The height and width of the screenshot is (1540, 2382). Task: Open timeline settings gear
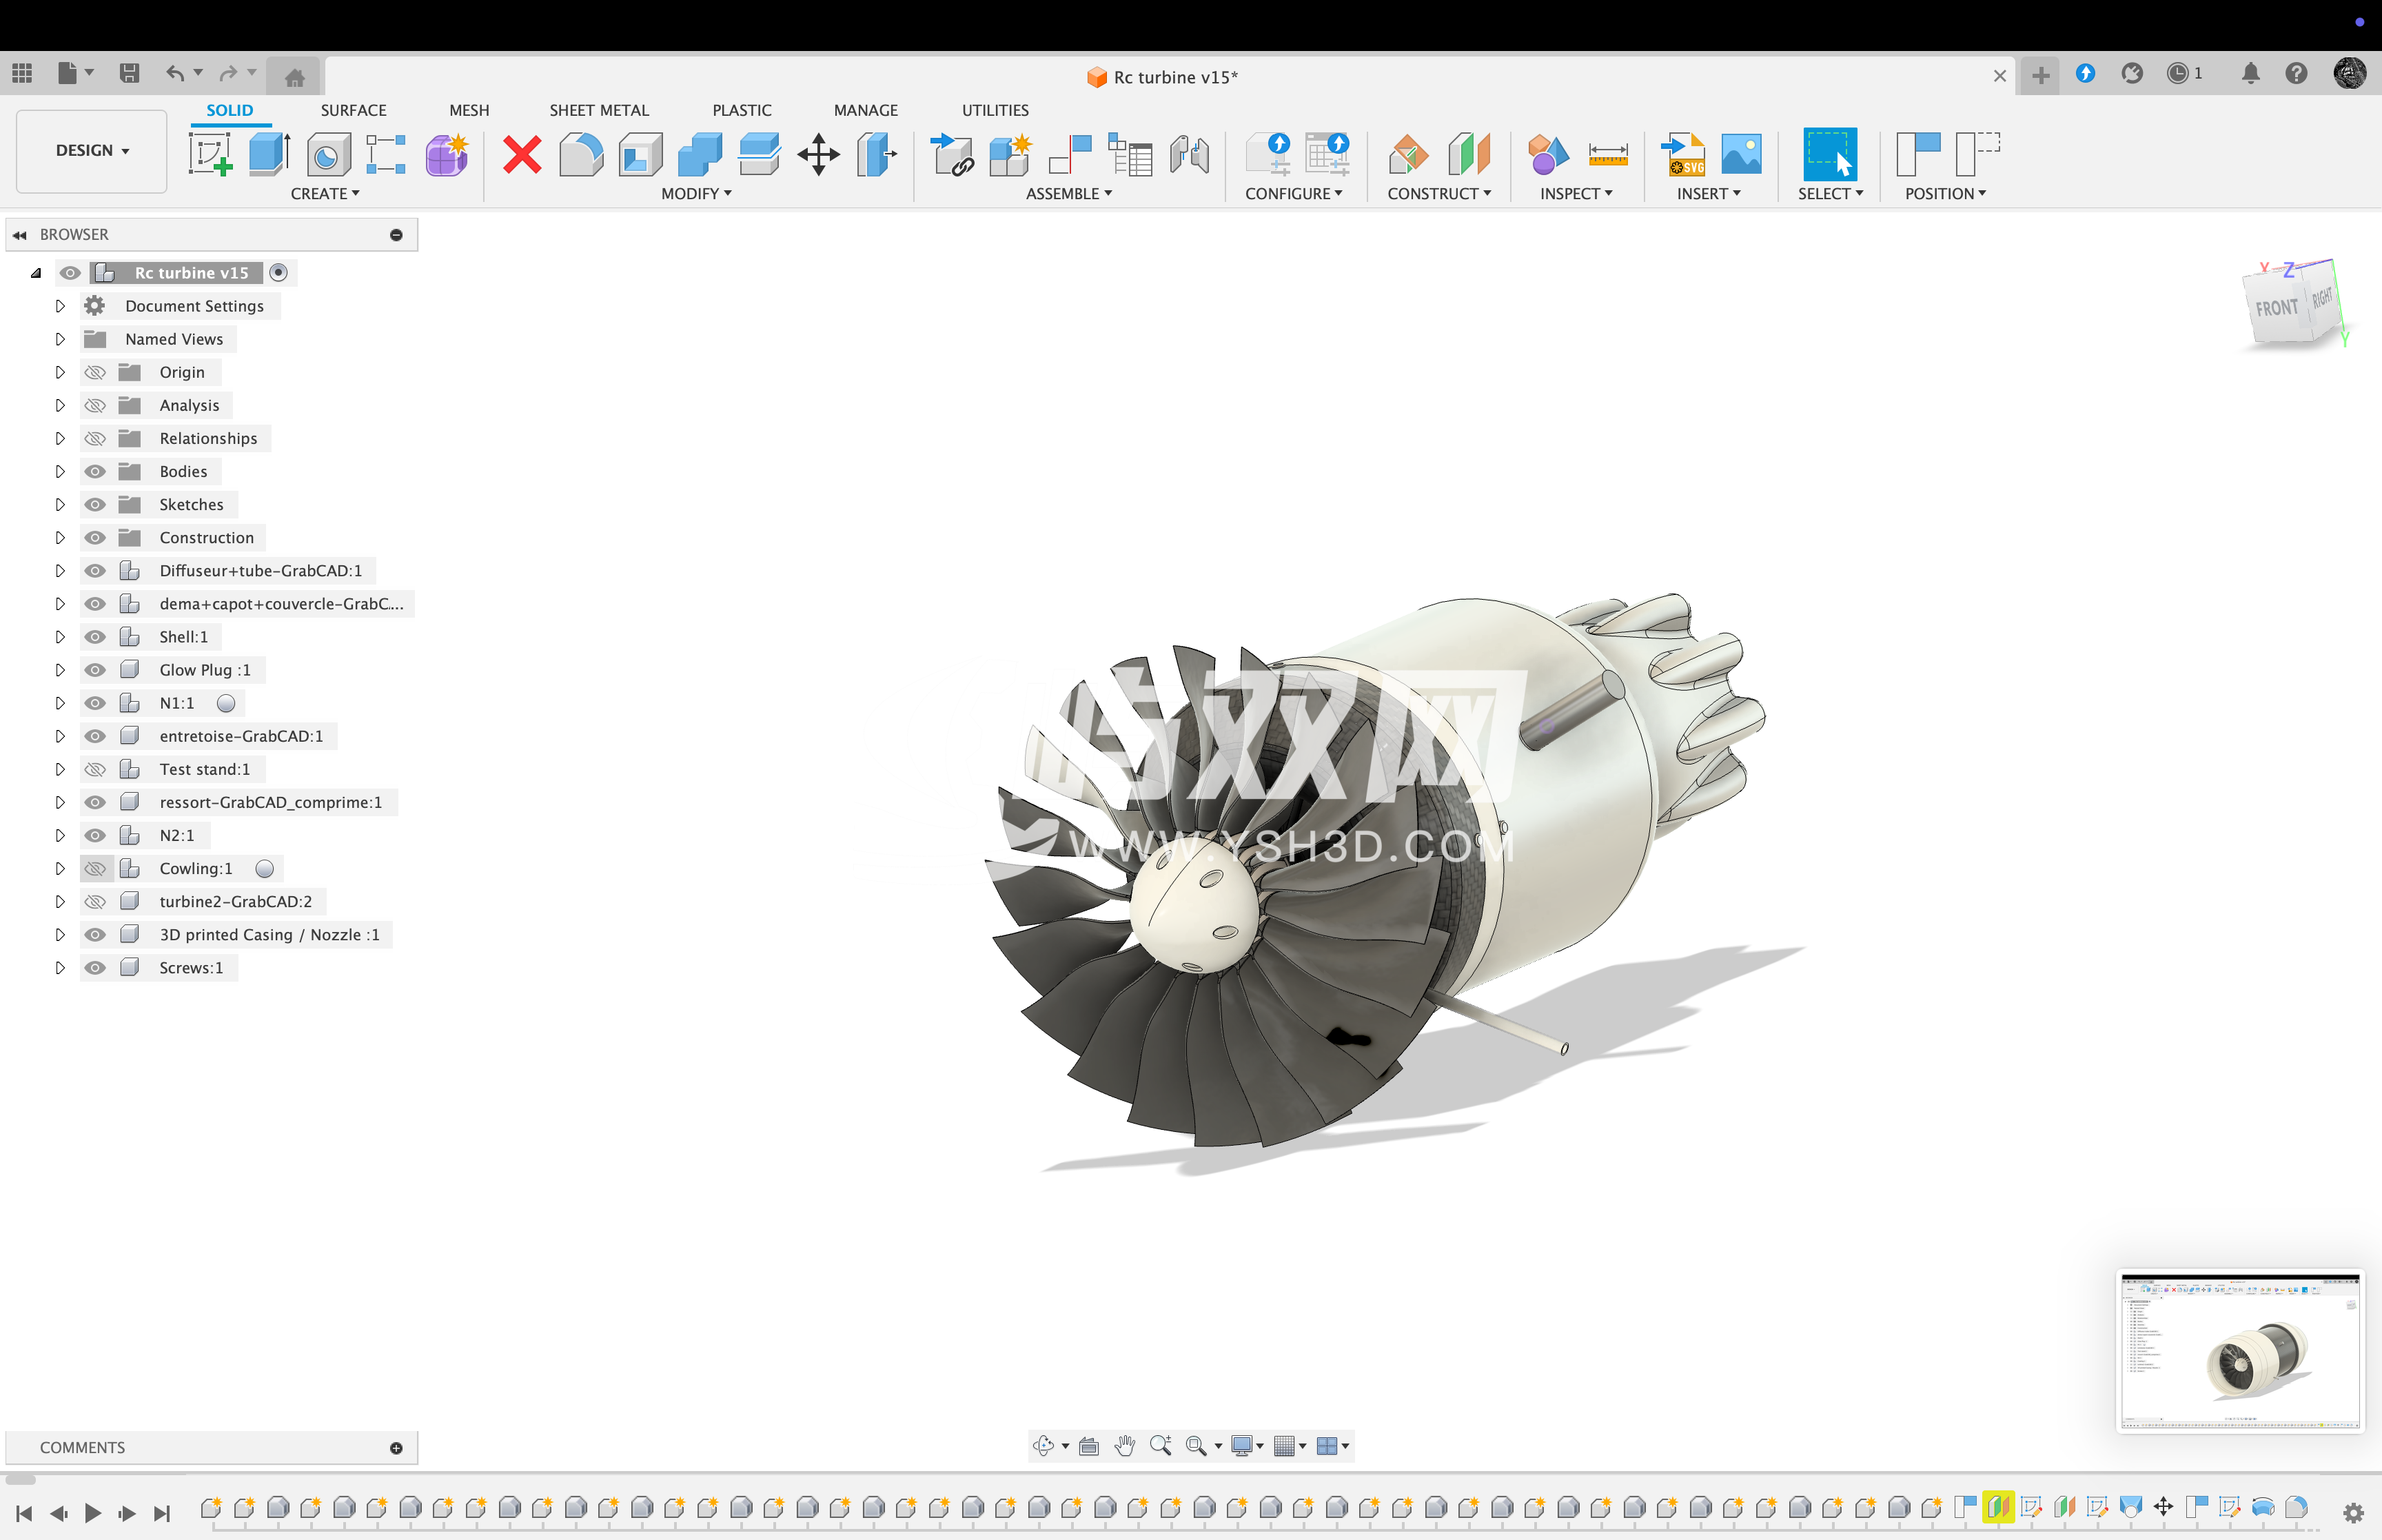pyautogui.click(x=2353, y=1513)
